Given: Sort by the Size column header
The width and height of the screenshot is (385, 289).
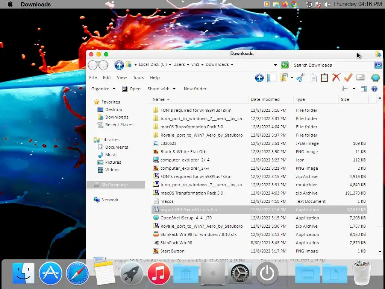Looking at the screenshot, I should point(353,99).
